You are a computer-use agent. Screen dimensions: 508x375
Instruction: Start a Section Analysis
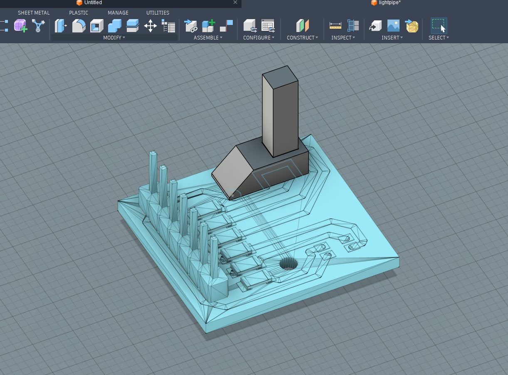(x=353, y=26)
